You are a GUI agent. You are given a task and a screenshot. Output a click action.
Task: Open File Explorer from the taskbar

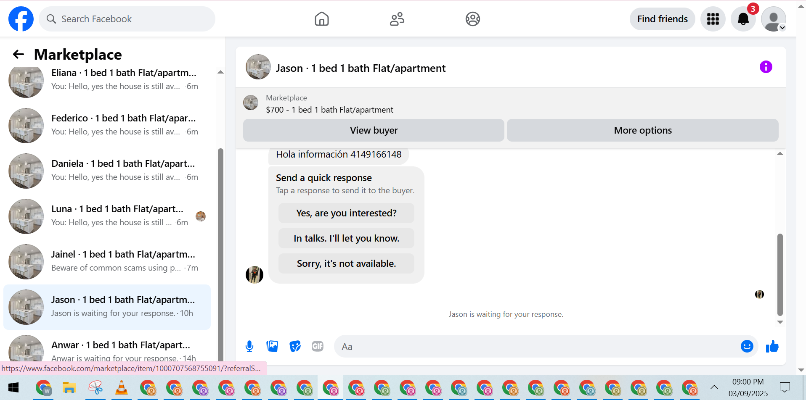tap(69, 387)
